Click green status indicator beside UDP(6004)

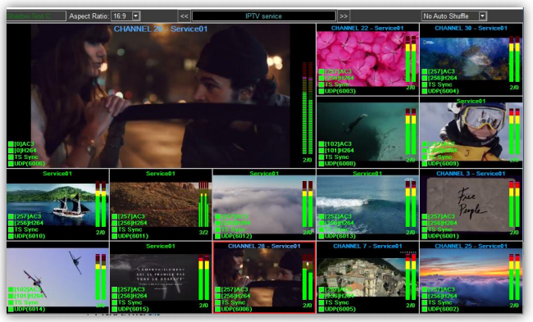424,91
